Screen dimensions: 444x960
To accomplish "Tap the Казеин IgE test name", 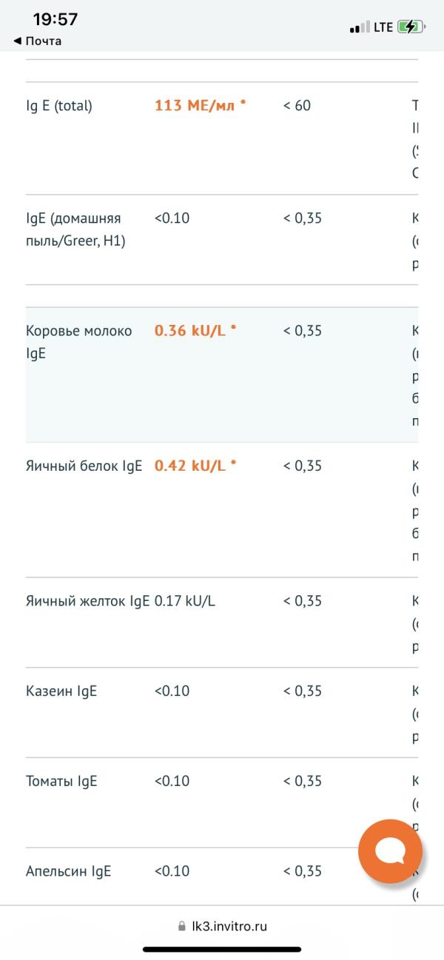I will tap(61, 691).
